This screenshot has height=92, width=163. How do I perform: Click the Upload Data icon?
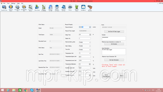click(x=11, y=8)
